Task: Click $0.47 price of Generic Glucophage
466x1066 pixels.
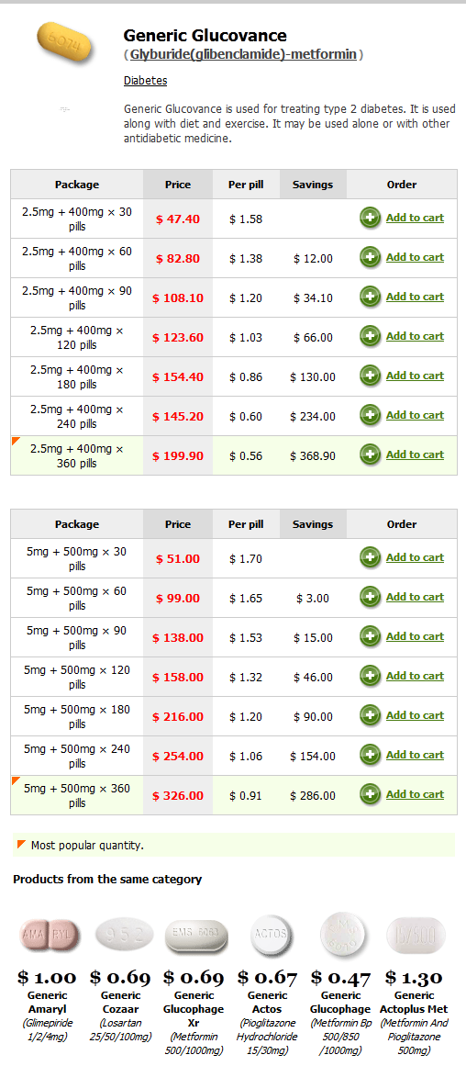Action: pyautogui.click(x=341, y=978)
